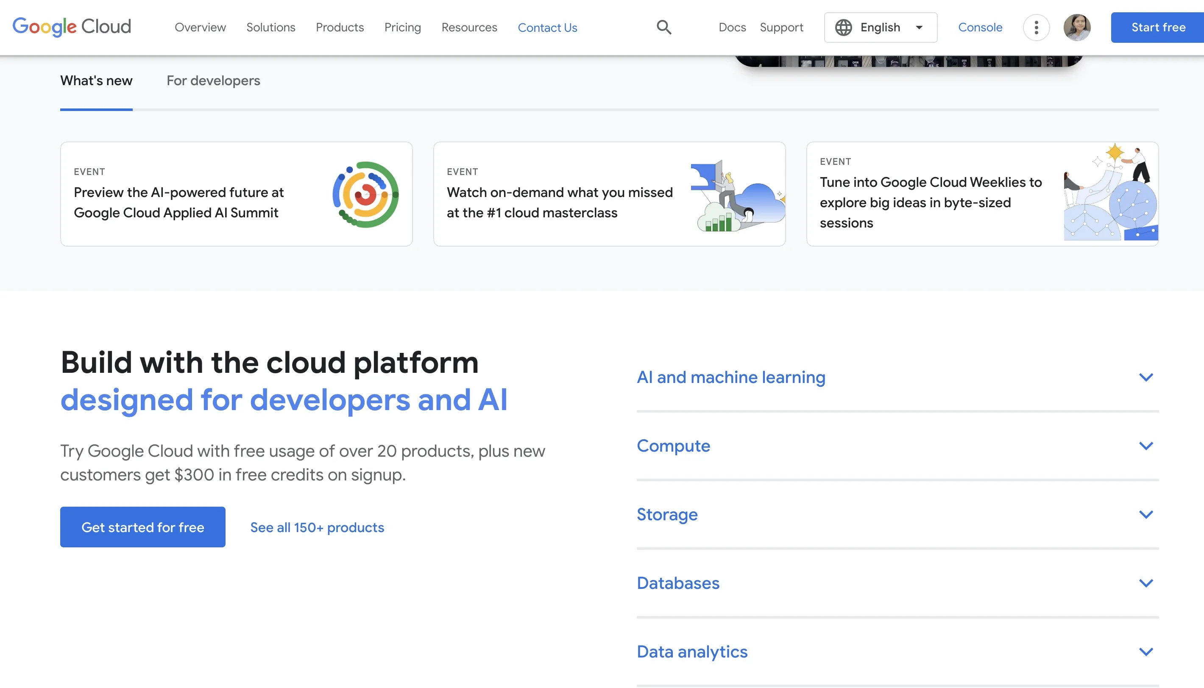The width and height of the screenshot is (1204, 688).
Task: Go to the Console
Action: click(980, 28)
